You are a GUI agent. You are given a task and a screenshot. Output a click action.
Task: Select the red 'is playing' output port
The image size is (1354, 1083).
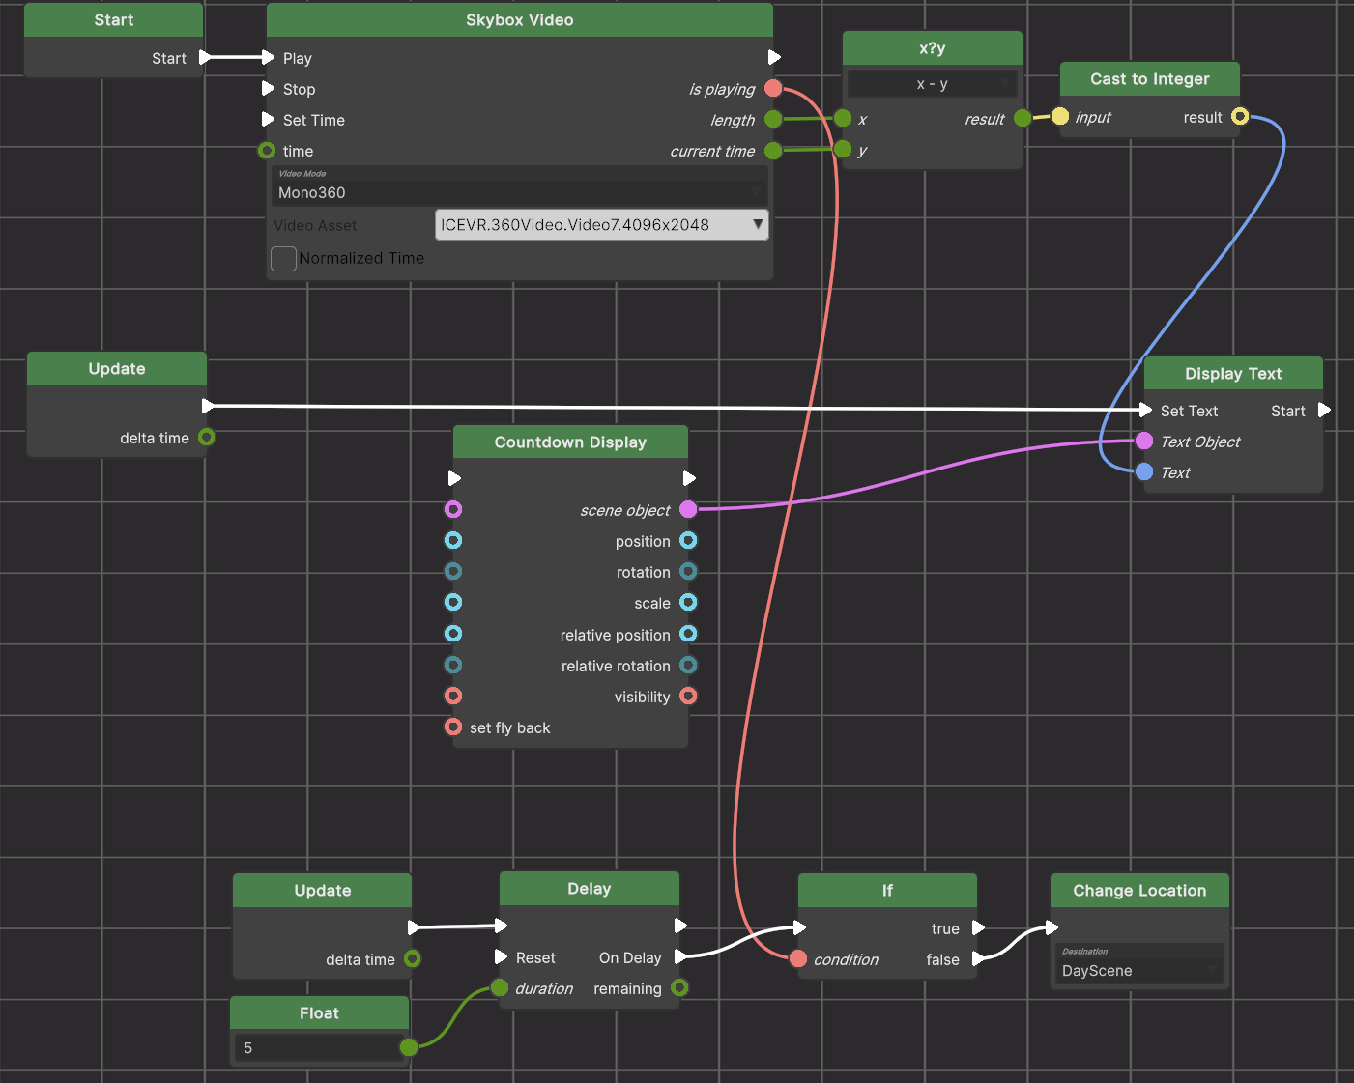(773, 89)
